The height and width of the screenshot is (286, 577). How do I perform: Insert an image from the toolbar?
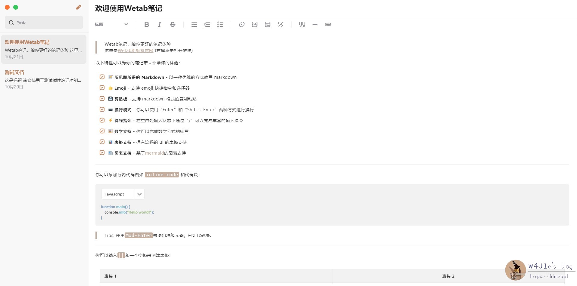tap(254, 24)
